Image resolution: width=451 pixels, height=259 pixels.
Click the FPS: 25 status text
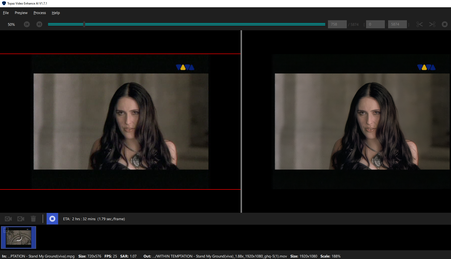[111, 256]
